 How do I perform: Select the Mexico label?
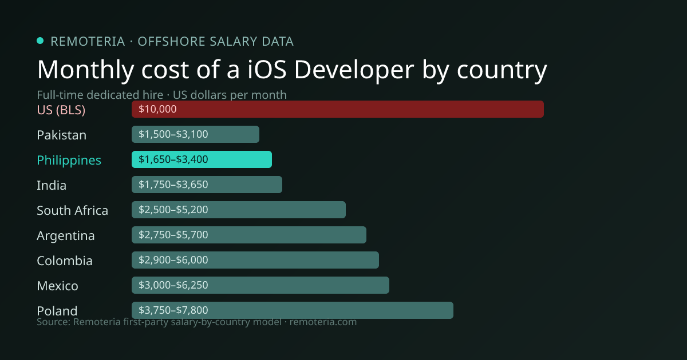tap(57, 286)
